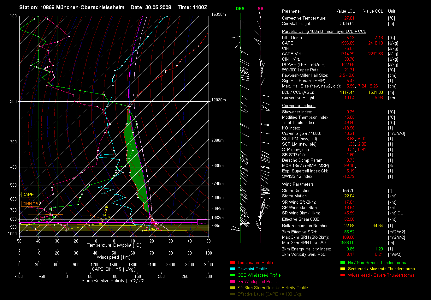Click the Widespread / Severe Thunderstorms legend text
This screenshot has width=431, height=300.
pyautogui.click(x=381, y=275)
